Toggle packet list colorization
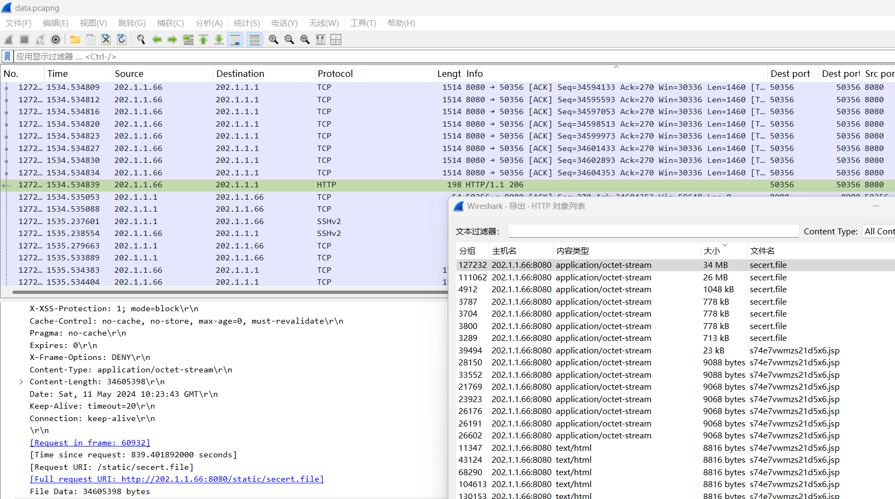Viewport: 895px width, 499px height. (x=254, y=40)
